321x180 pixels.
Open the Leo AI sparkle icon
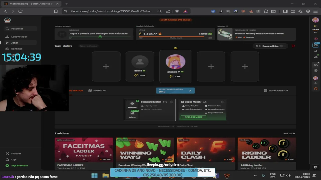point(300,11)
